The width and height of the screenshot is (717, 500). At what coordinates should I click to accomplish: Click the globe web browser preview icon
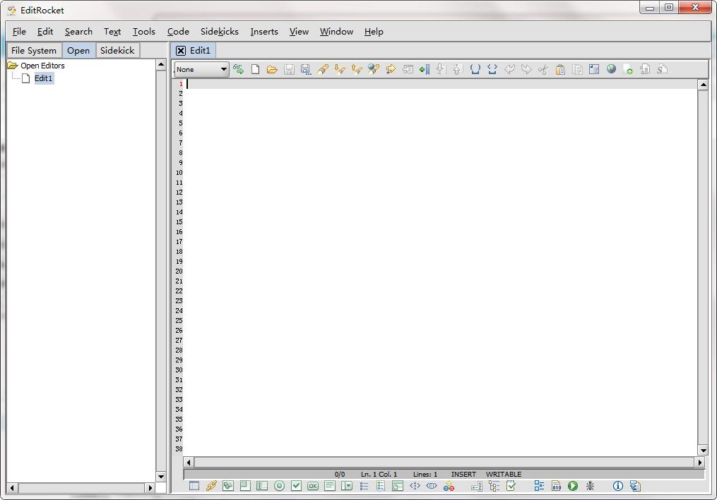point(611,69)
